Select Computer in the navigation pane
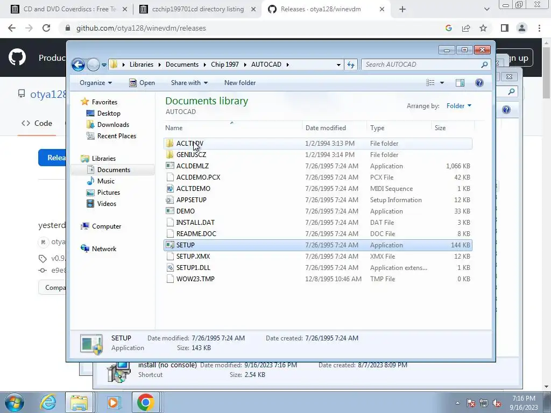Image resolution: width=551 pixels, height=413 pixels. [106, 226]
